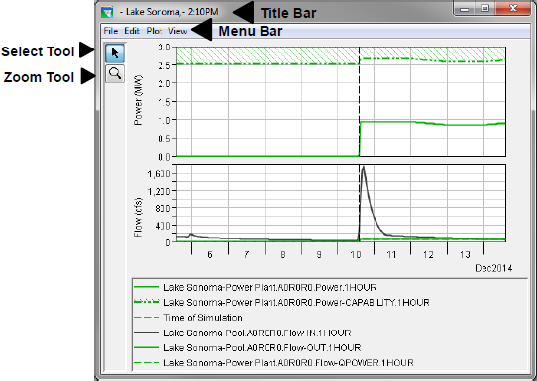Click the Power.1HOUR legend line swatch
537x381 pixels.
(x=147, y=287)
